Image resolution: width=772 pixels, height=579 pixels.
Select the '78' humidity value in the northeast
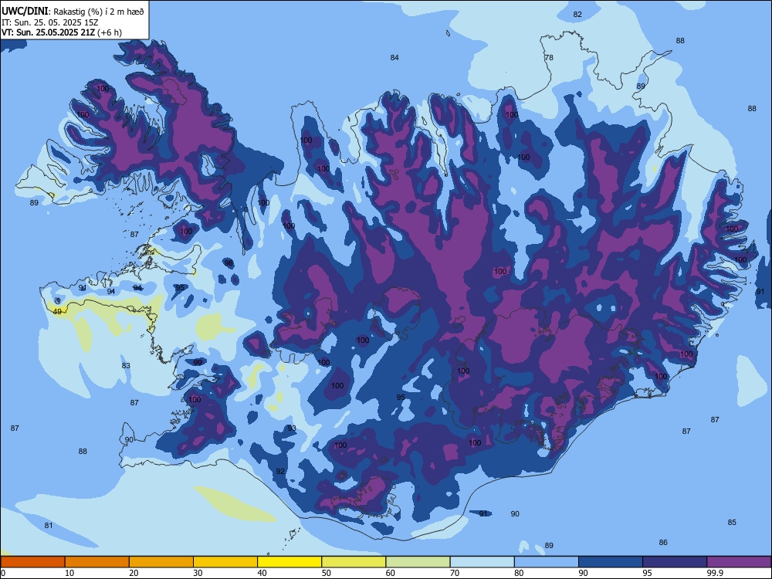[549, 58]
